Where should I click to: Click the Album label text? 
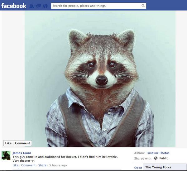pos(139,153)
